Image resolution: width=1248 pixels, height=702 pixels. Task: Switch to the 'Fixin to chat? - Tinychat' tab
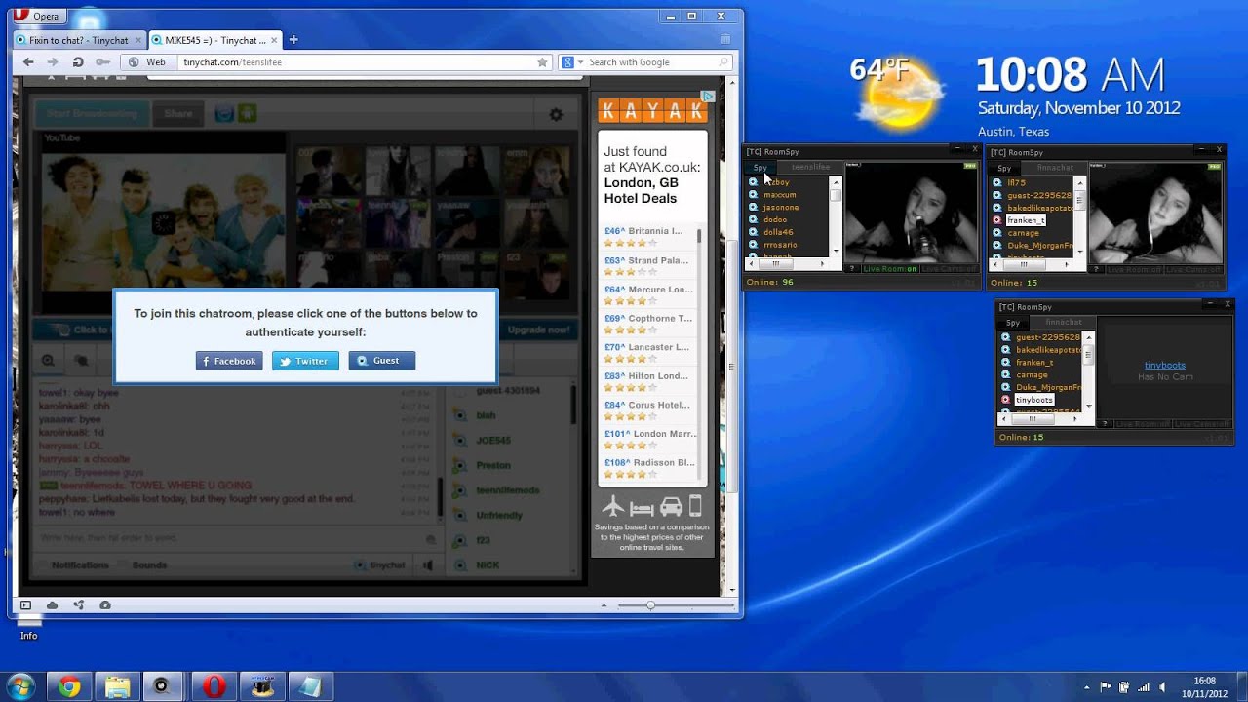[79, 40]
